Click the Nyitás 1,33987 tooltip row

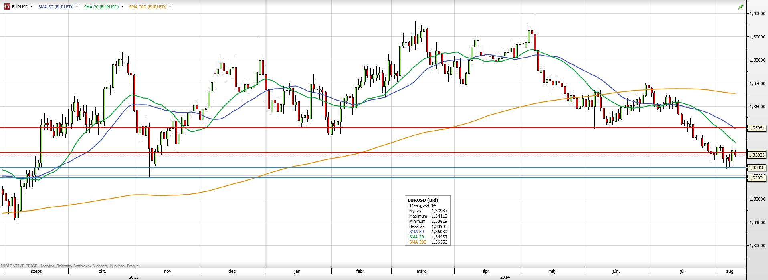click(428, 211)
